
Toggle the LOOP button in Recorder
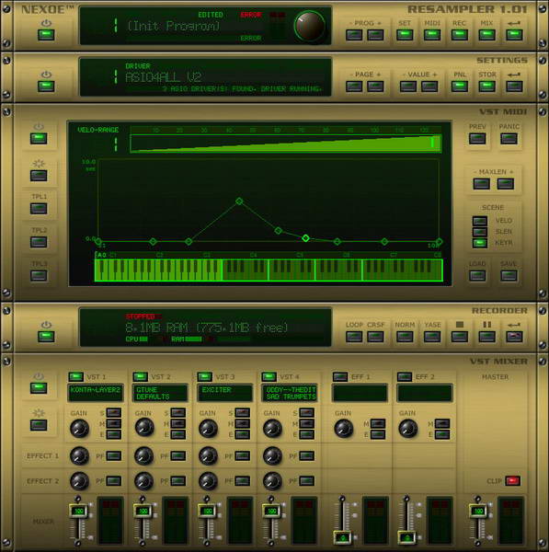354,337
